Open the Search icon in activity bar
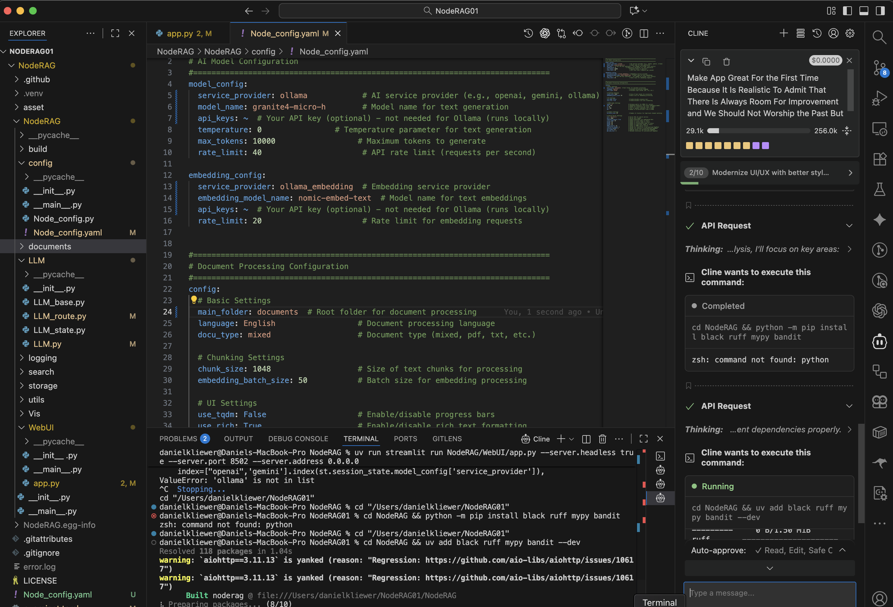The height and width of the screenshot is (607, 893). 879,37
